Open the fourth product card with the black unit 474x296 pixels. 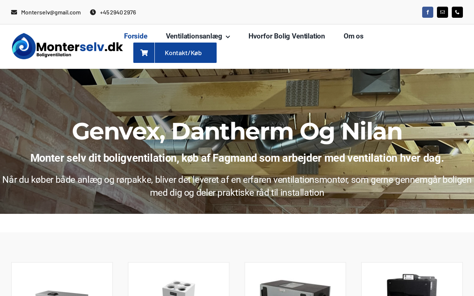pos(412,279)
